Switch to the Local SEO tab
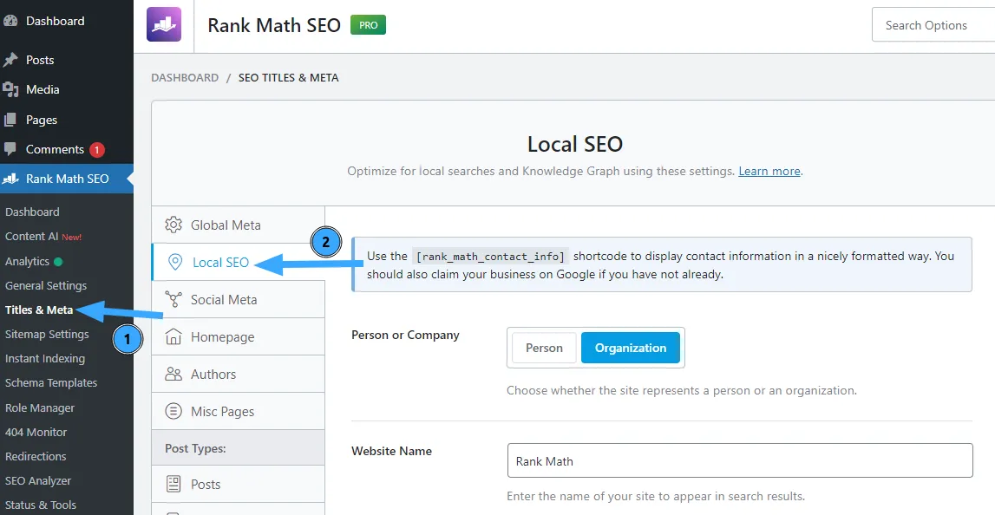The height and width of the screenshot is (515, 995). [x=238, y=262]
